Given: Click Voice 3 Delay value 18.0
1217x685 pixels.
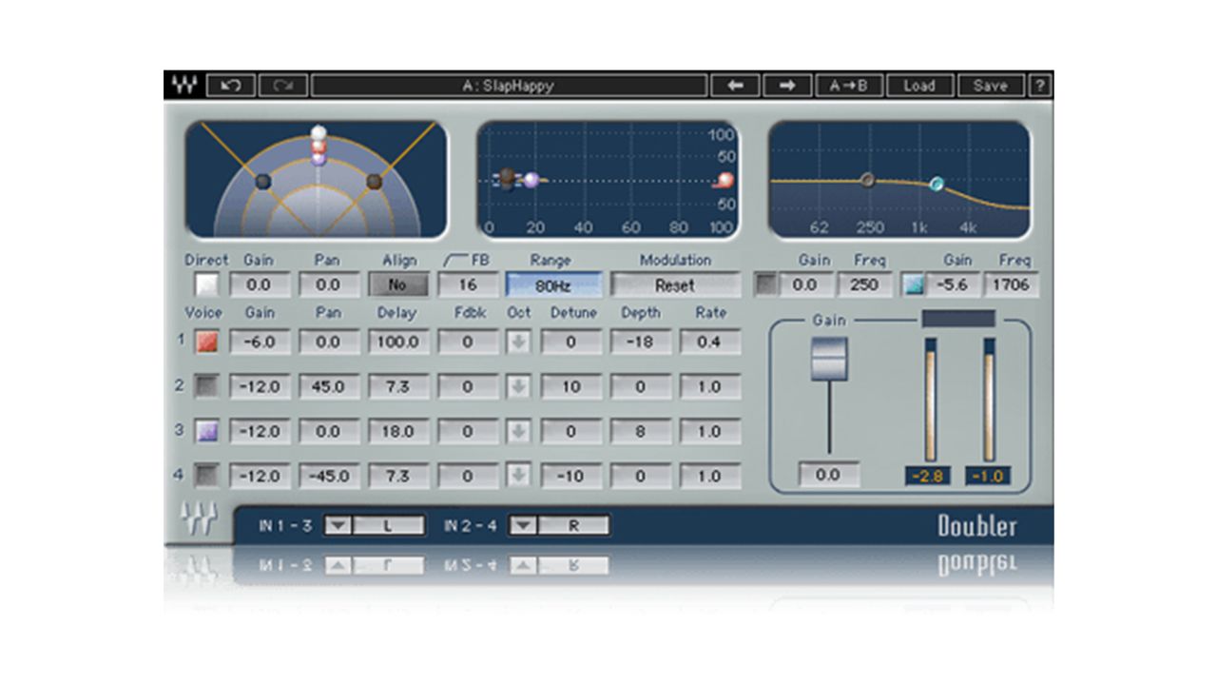Looking at the screenshot, I should click(398, 431).
